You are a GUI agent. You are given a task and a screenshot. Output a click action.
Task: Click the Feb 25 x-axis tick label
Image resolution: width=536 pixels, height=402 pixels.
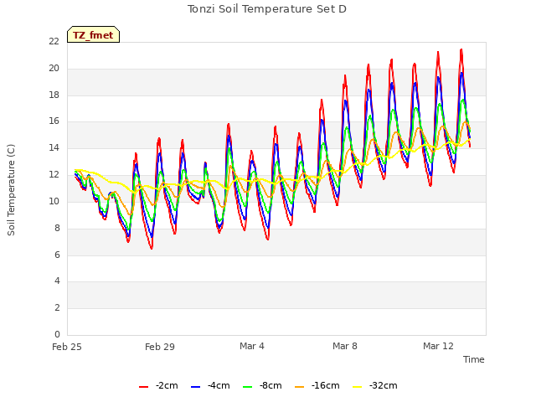(x=67, y=347)
